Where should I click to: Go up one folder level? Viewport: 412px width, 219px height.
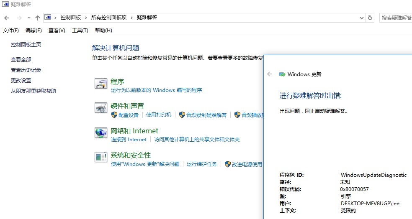38,18
